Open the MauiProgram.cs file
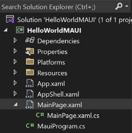 (61, 126)
